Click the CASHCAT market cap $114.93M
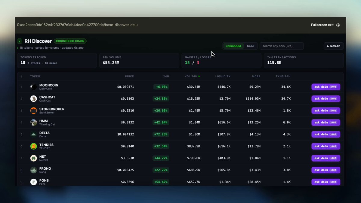This screenshot has height=203, width=361. 253,99
